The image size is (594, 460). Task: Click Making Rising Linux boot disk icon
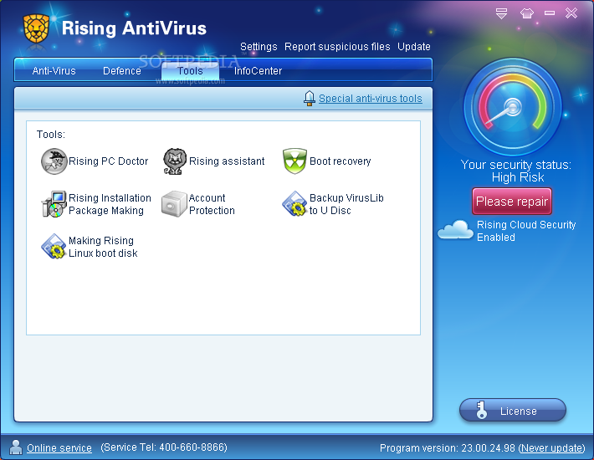pos(54,247)
